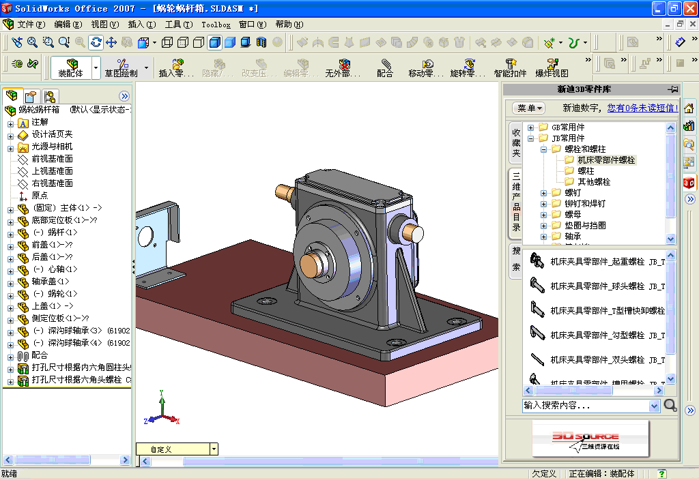
Task: Create an 爆炸视图 (Exploded View)
Action: pyautogui.click(x=553, y=67)
